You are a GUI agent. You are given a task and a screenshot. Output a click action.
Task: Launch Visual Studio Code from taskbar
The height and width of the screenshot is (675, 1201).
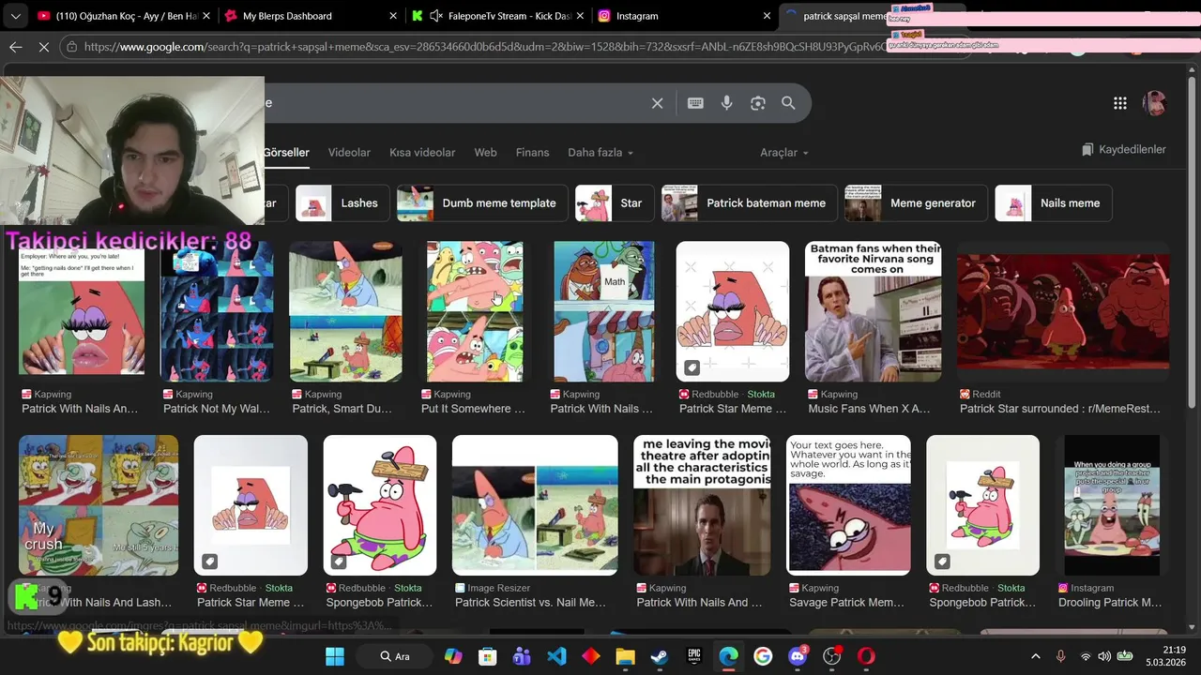pyautogui.click(x=556, y=656)
